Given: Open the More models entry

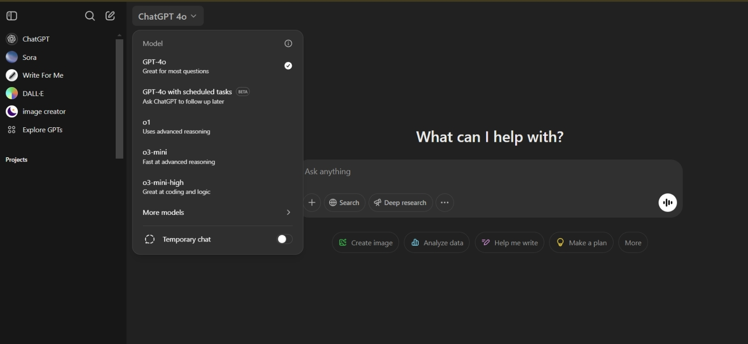Looking at the screenshot, I should (218, 212).
